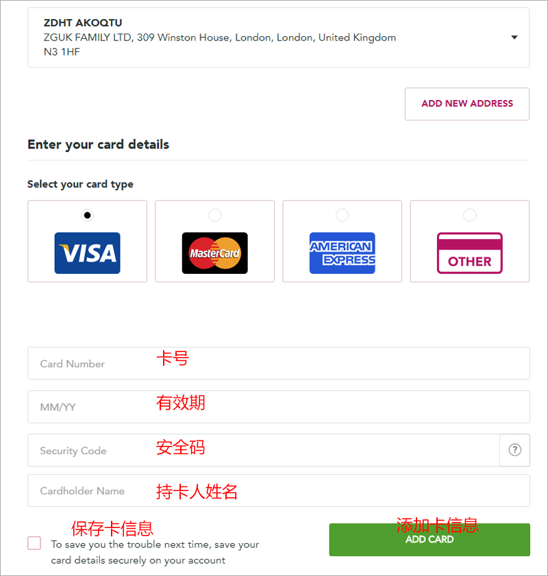Expand the billing address dropdown arrow

(x=514, y=37)
